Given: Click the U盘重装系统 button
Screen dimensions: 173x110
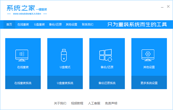Looking at the screenshot, I should (x=65, y=82).
